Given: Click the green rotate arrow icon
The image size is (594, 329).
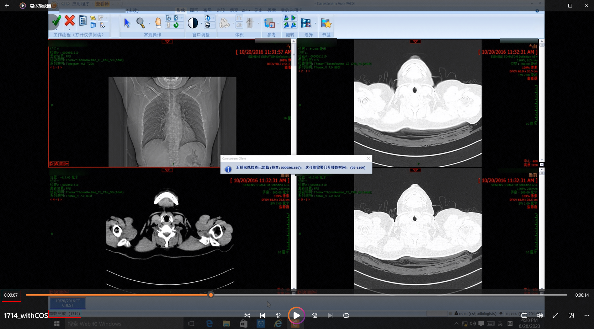Looking at the screenshot, I should (x=176, y=25).
